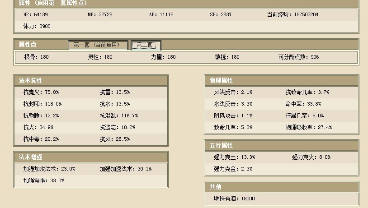368x208 pixels.
Task: Click the 当前经验 value 187502204
Action: [x=293, y=14]
